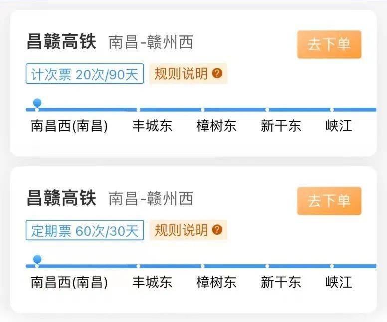The height and width of the screenshot is (322, 387).
Task: Select 峡江 station dot on top route
Action: (332, 110)
